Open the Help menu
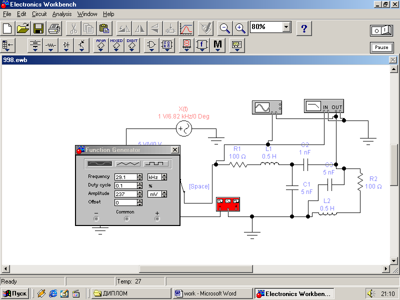 [108, 14]
